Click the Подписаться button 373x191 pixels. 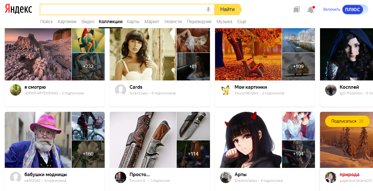[344, 121]
